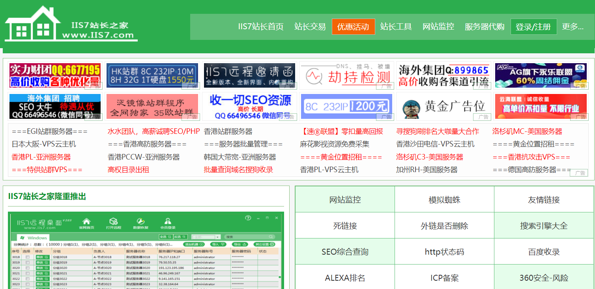
Task: Open the 搜索引擎大全 tool
Action: (x=544, y=226)
